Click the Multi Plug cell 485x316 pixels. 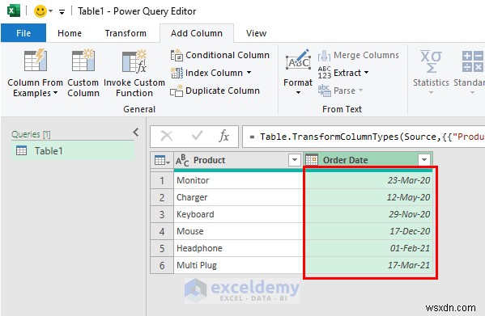[x=238, y=265]
